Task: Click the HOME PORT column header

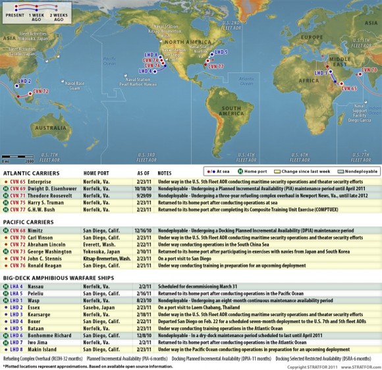Action: [x=96, y=173]
